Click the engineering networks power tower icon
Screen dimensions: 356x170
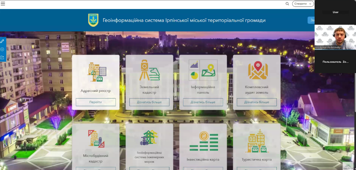[x=149, y=137]
